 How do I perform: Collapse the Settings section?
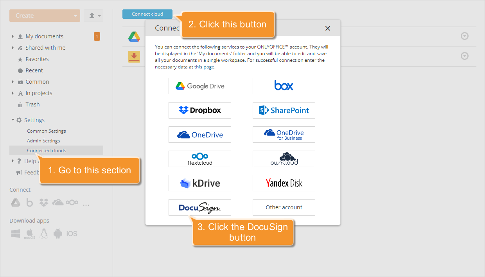click(x=13, y=120)
